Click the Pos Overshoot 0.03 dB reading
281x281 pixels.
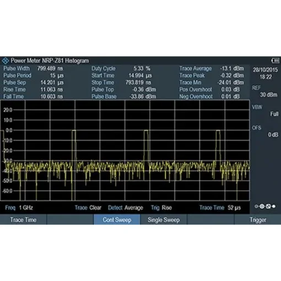pyautogui.click(x=209, y=89)
